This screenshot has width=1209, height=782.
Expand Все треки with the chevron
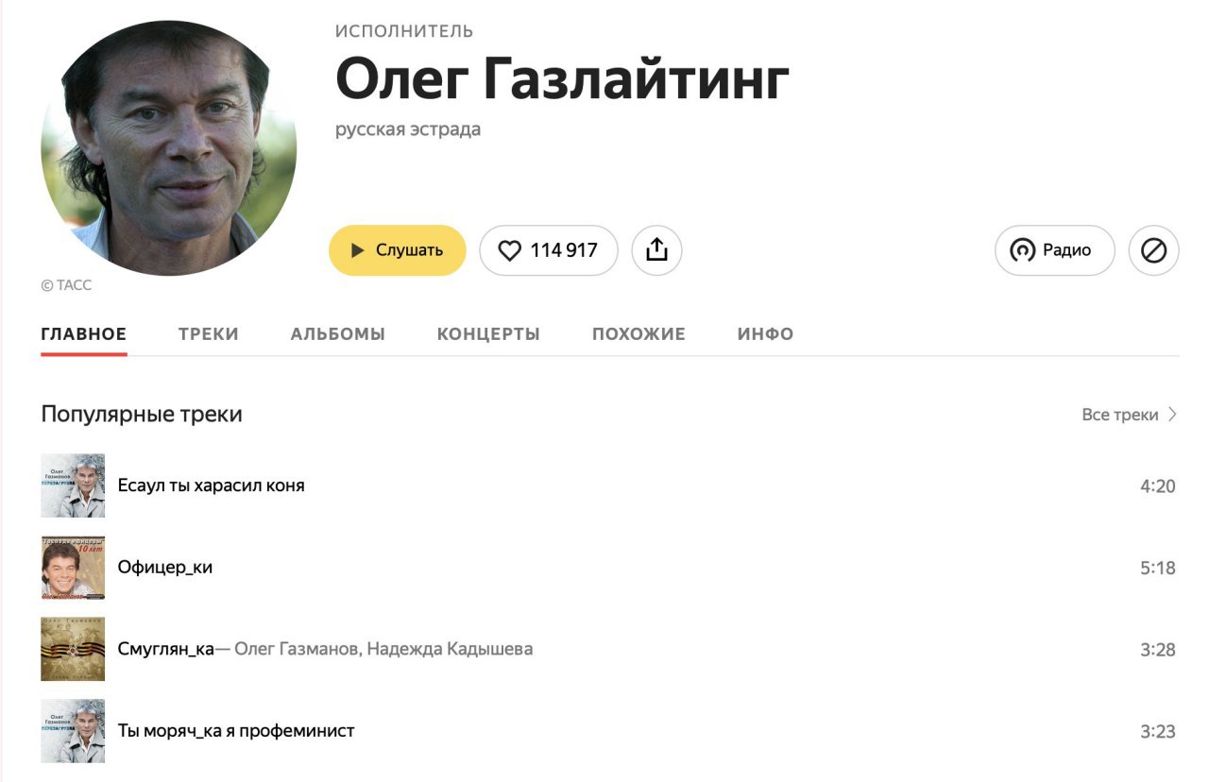click(x=1130, y=415)
